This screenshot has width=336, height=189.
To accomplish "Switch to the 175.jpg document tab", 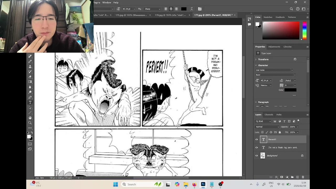I will click(131, 15).
